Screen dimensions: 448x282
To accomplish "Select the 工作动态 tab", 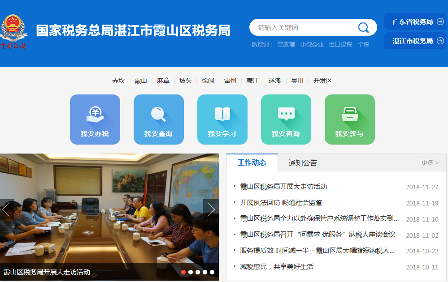I will [252, 162].
